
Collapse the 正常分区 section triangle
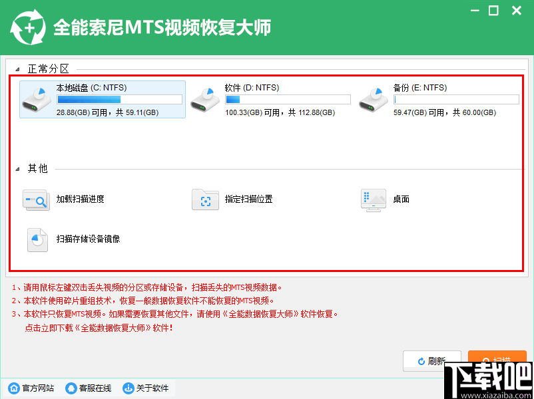(17, 70)
